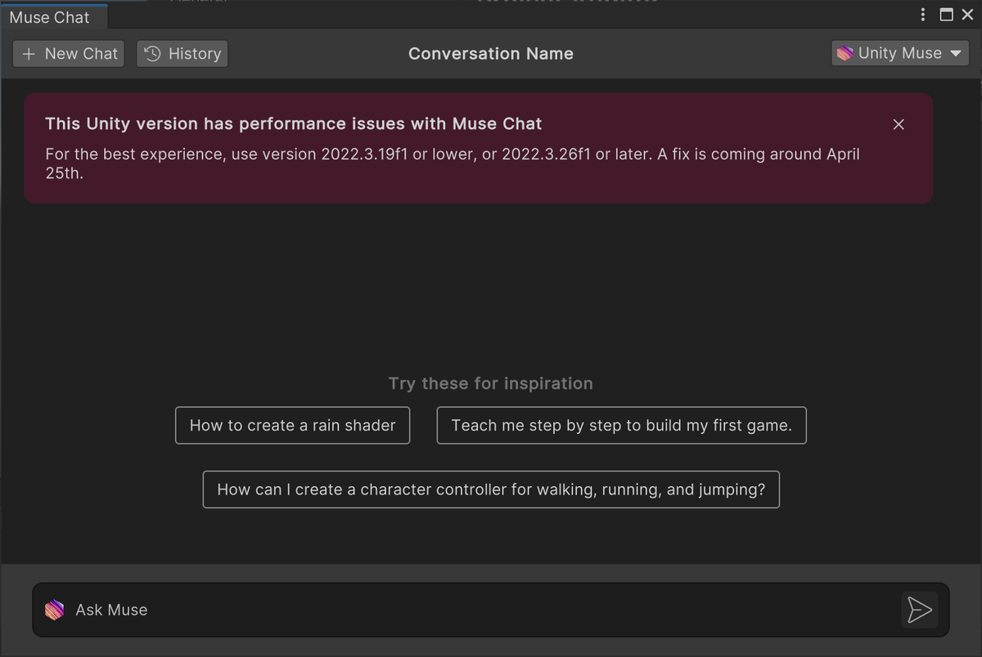
Task: Pick 'Teach me step by step' suggestion
Action: point(622,426)
